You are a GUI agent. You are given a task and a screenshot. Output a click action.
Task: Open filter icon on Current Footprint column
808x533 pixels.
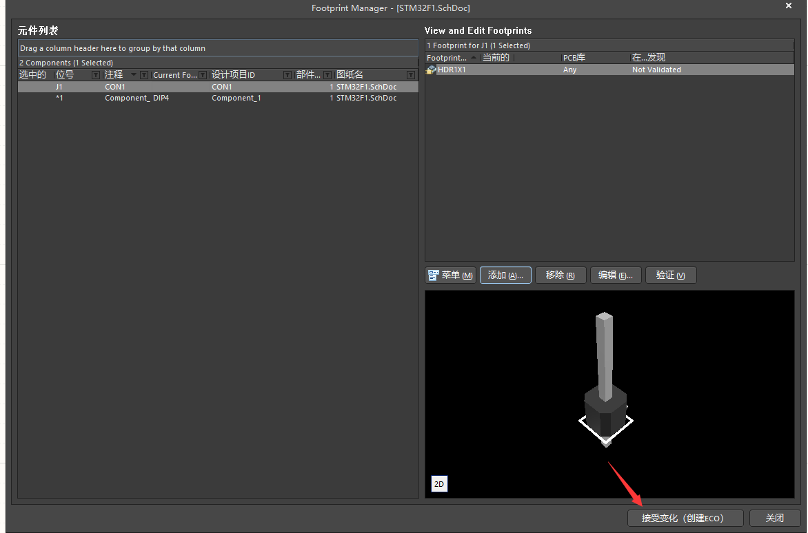point(203,75)
